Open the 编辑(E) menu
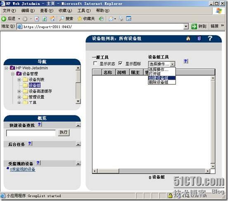This screenshot has height=201, width=228. [28, 11]
